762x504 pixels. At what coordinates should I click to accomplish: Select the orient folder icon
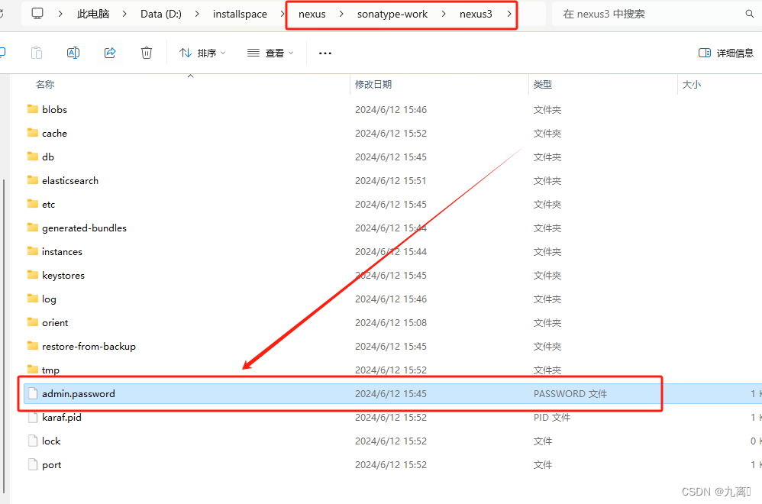[x=33, y=322]
